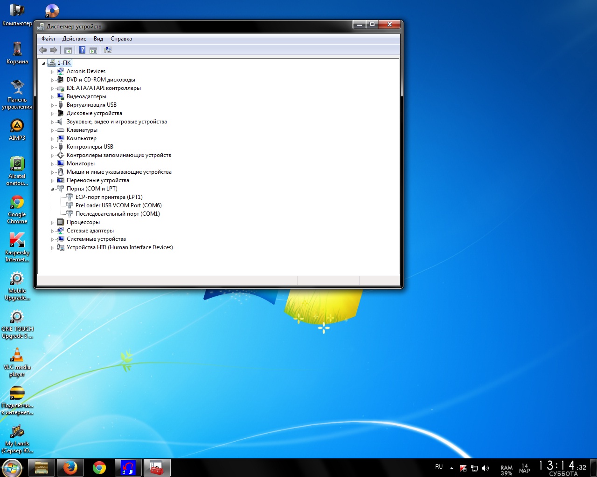
Task: Click the AIMP3 desktop icon
Action: (17, 129)
